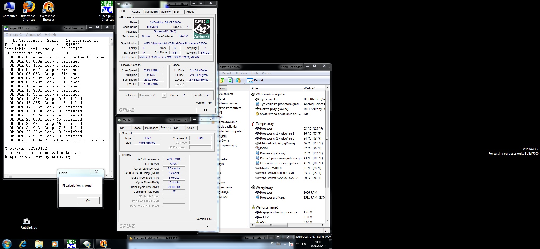Image resolution: width=540 pixels, height=249 pixels.
Task: Click the Raport toolbar button in Everest
Action: click(x=255, y=80)
